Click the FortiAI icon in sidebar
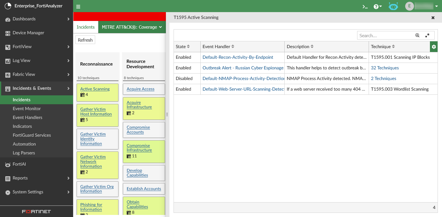 [x=8, y=164]
